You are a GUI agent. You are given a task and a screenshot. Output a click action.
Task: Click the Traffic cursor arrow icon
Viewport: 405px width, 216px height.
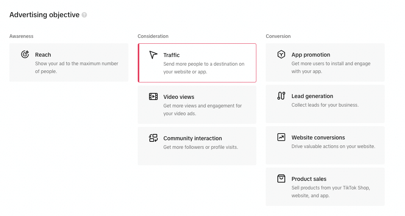(153, 55)
